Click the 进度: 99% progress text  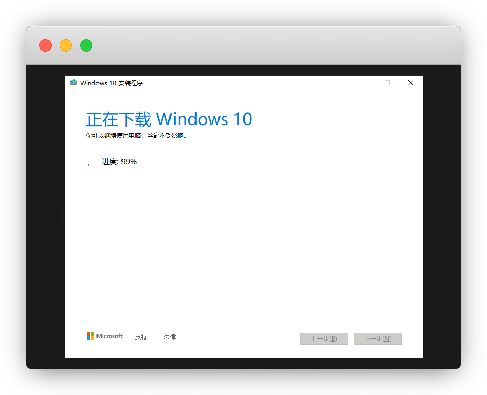click(x=119, y=162)
